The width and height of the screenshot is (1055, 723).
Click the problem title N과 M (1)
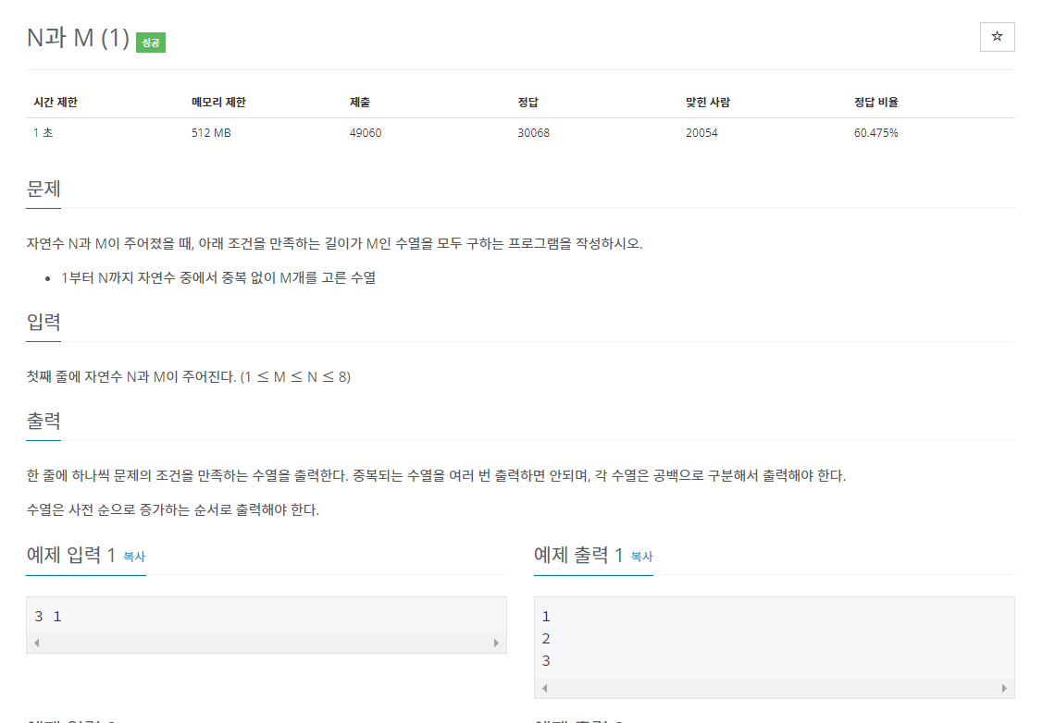[x=75, y=38]
